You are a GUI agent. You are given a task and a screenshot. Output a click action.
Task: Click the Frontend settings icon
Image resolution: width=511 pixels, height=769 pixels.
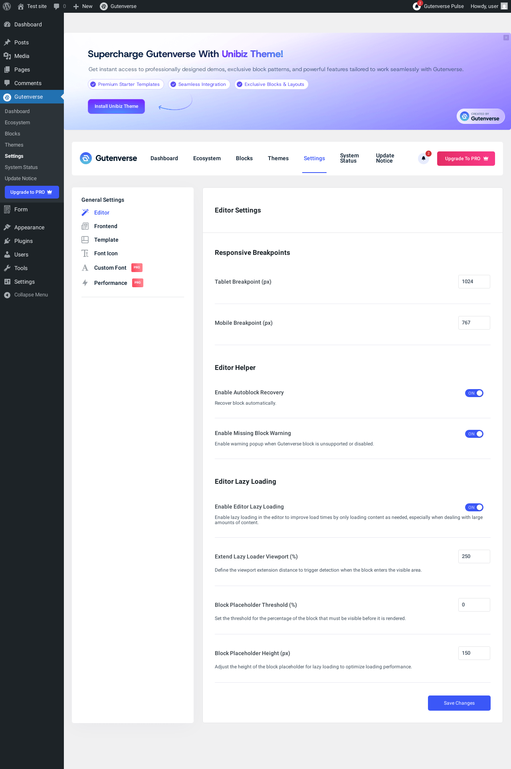coord(85,226)
